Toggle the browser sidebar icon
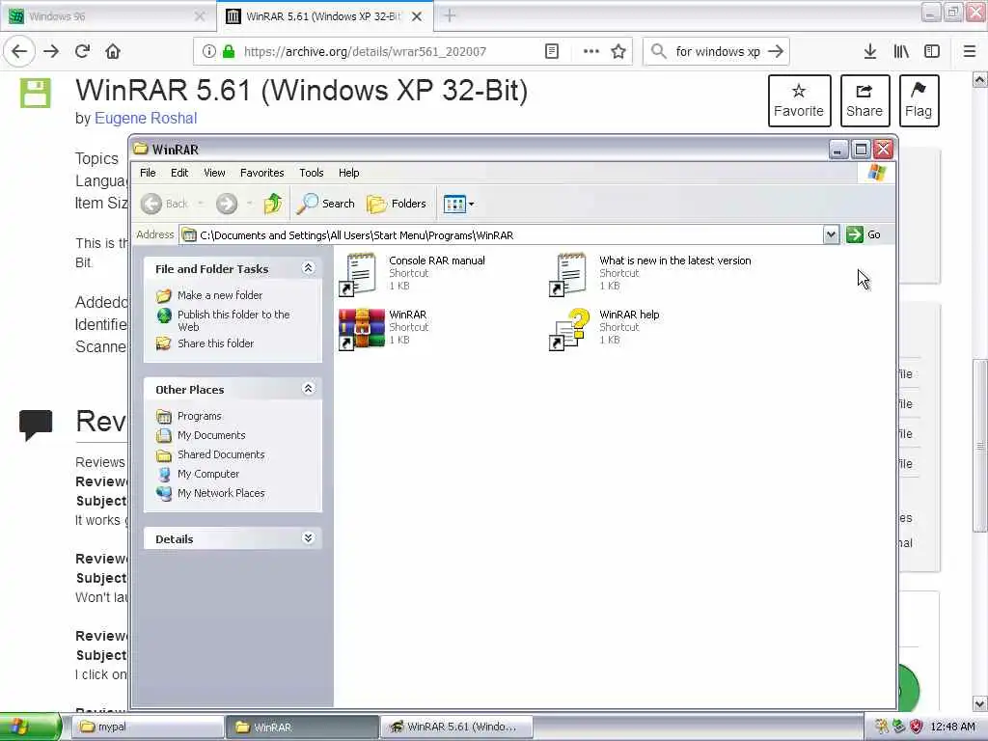Image resolution: width=988 pixels, height=741 pixels. [x=932, y=52]
